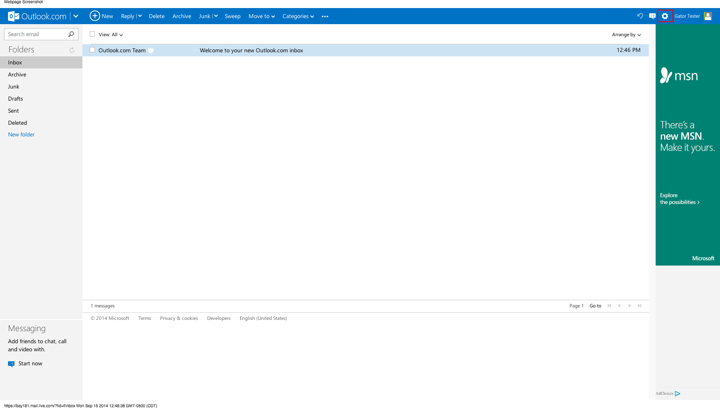Click the Outlook.com logo icon
This screenshot has width=720, height=408.
coord(13,16)
